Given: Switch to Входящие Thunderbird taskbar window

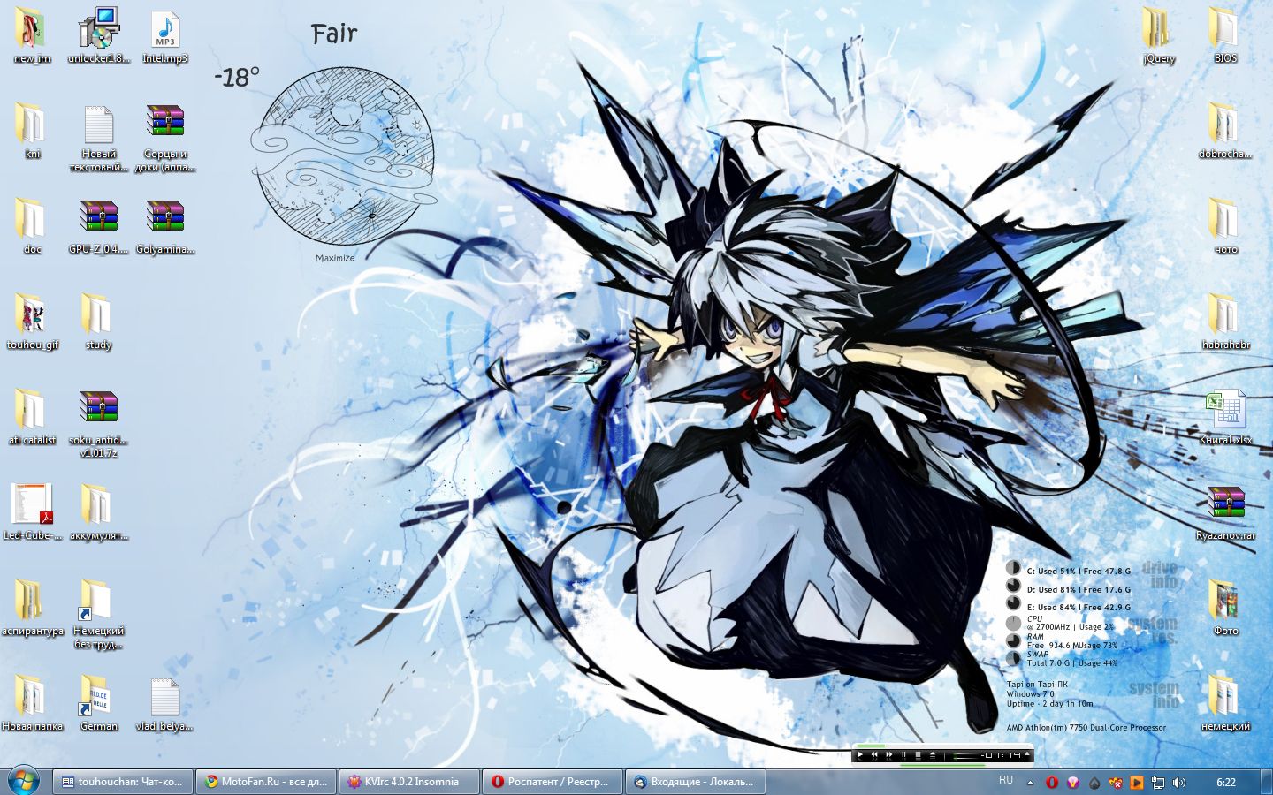Looking at the screenshot, I should tap(696, 782).
